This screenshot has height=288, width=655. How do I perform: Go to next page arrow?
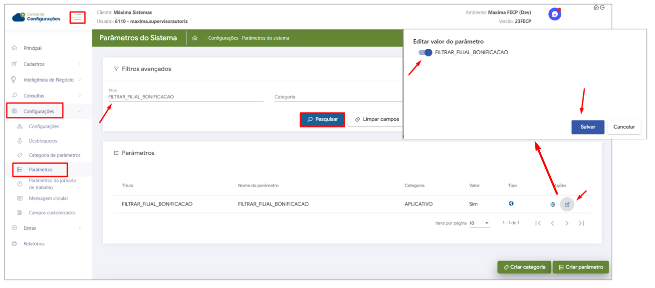tap(567, 223)
